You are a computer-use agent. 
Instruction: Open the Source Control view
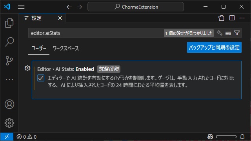tap(9, 61)
